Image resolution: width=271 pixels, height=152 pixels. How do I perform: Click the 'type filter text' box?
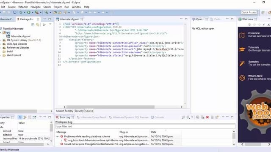(x=145, y=127)
